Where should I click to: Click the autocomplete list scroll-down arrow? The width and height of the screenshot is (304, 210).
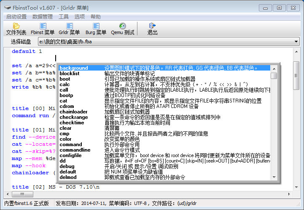274,177
